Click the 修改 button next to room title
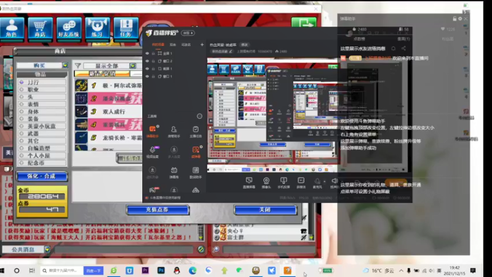Screen dimensions: 492x277 tap(244, 44)
